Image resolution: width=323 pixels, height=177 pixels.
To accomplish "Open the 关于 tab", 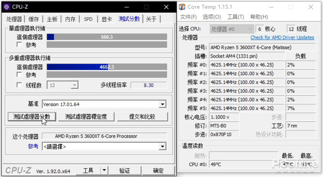I will click(x=151, y=19).
